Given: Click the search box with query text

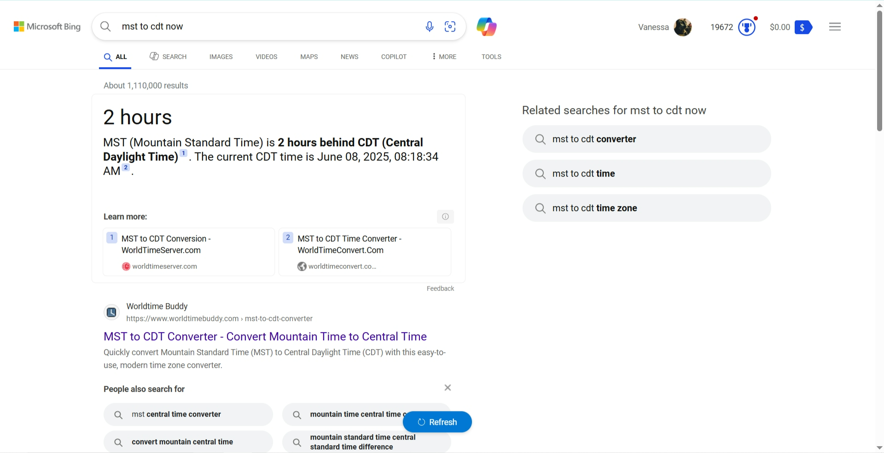Looking at the screenshot, I should tap(267, 27).
